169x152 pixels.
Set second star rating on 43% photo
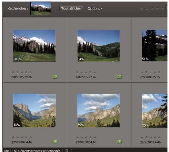tap(17, 137)
